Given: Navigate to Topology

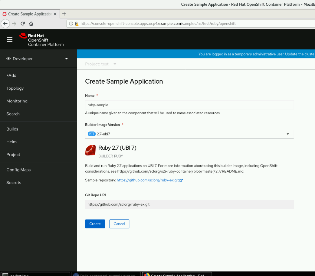Looking at the screenshot, I should [x=15, y=88].
